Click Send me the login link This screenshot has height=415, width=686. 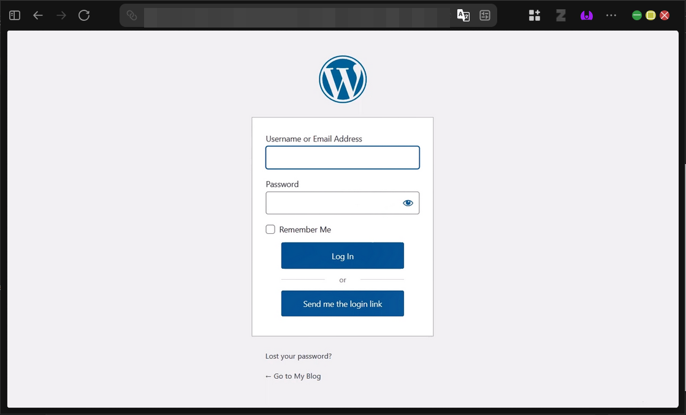tap(343, 304)
